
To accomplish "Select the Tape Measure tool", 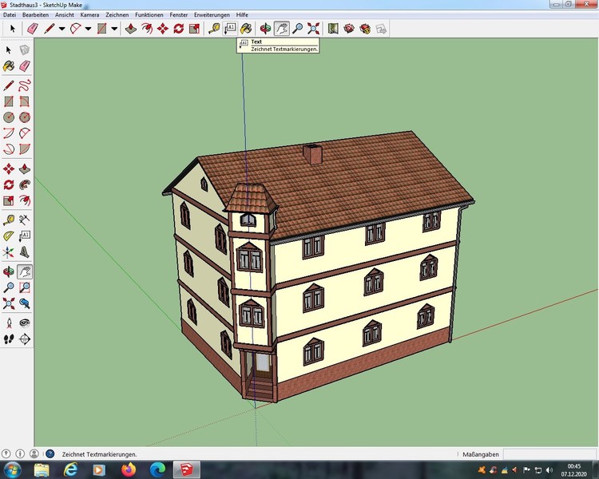I will [x=214, y=29].
